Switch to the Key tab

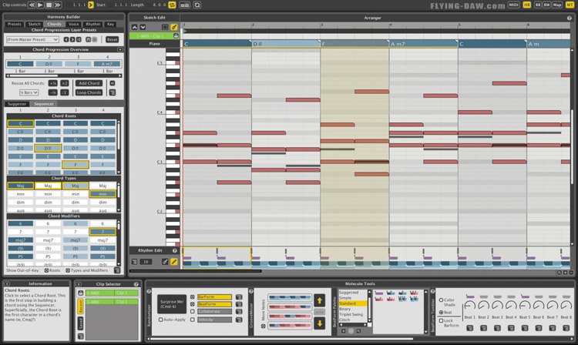coord(110,24)
